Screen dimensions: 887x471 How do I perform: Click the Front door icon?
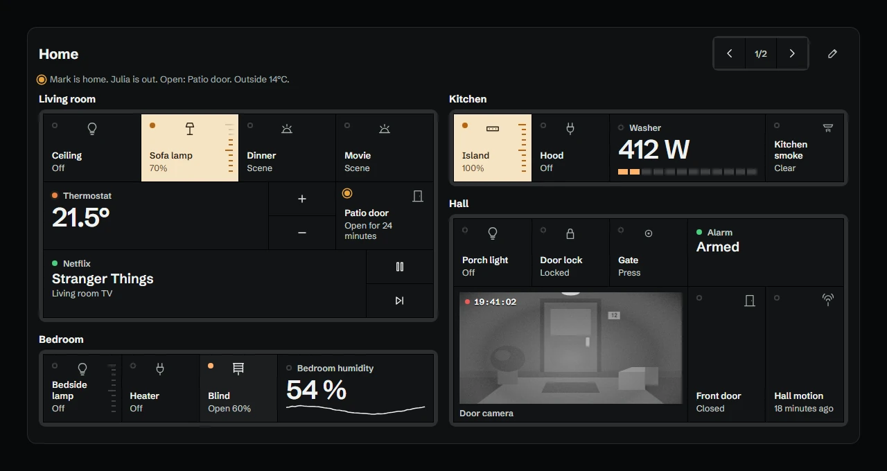coord(749,301)
